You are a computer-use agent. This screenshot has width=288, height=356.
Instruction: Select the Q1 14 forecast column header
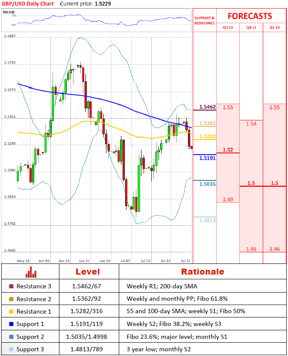[x=274, y=27]
